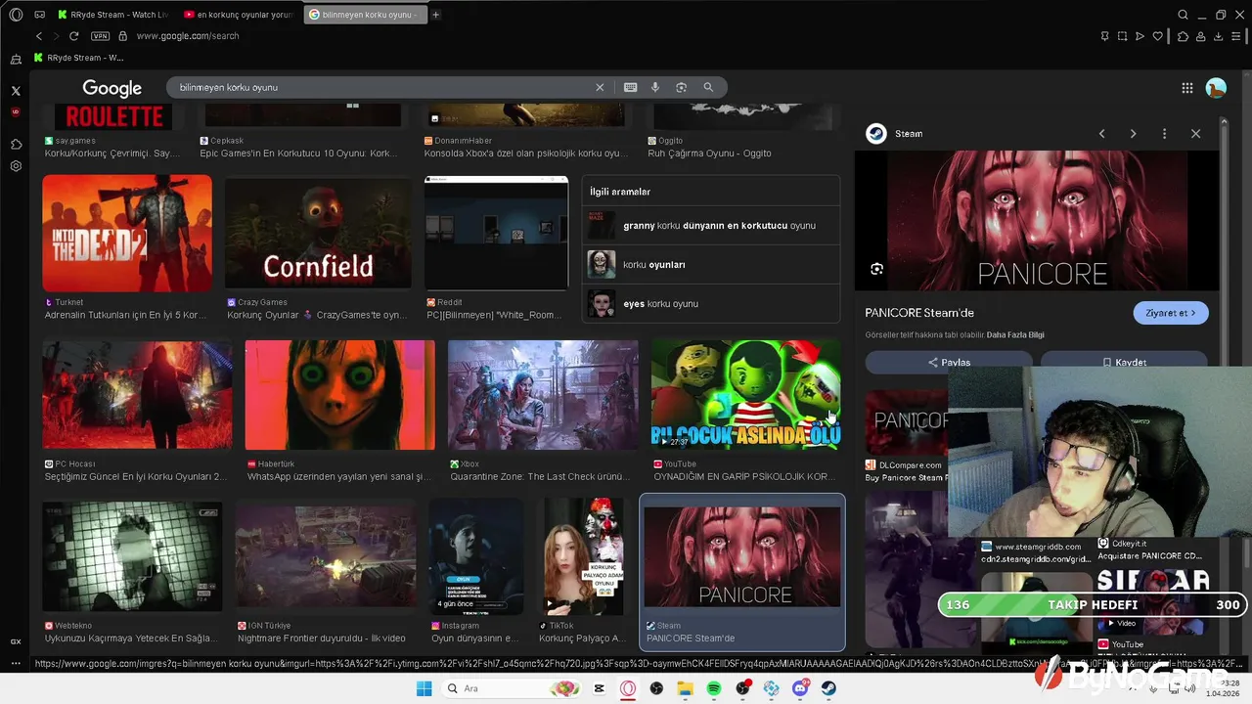Select bilinmeyen korku oyunu Google tab
Screen dimensions: 1252x704
coord(366,15)
